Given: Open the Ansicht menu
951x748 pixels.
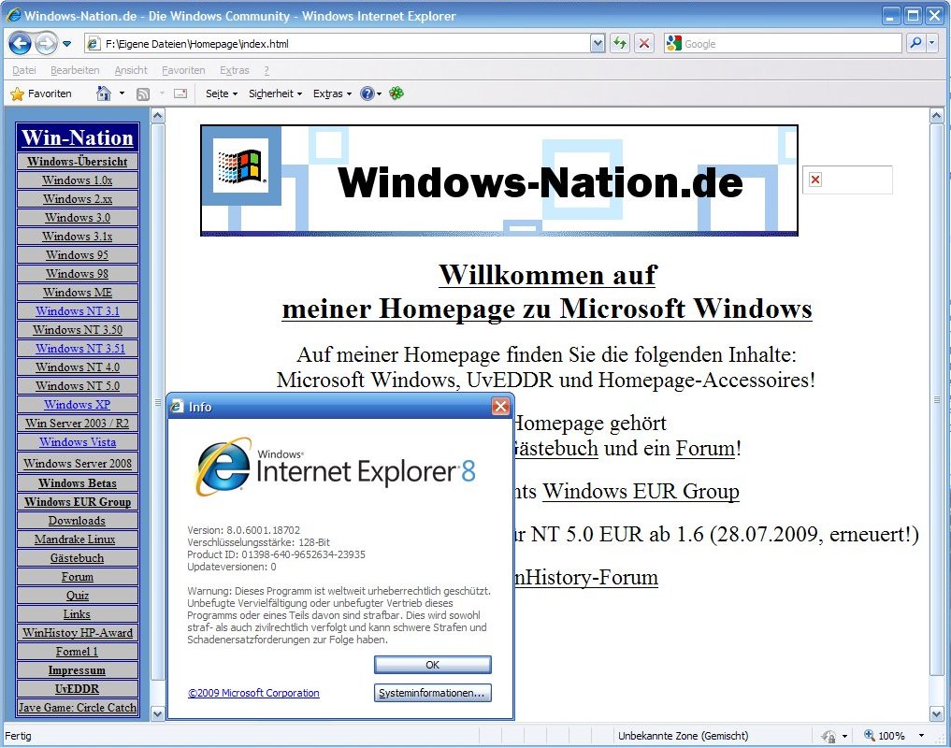Looking at the screenshot, I should pyautogui.click(x=131, y=70).
